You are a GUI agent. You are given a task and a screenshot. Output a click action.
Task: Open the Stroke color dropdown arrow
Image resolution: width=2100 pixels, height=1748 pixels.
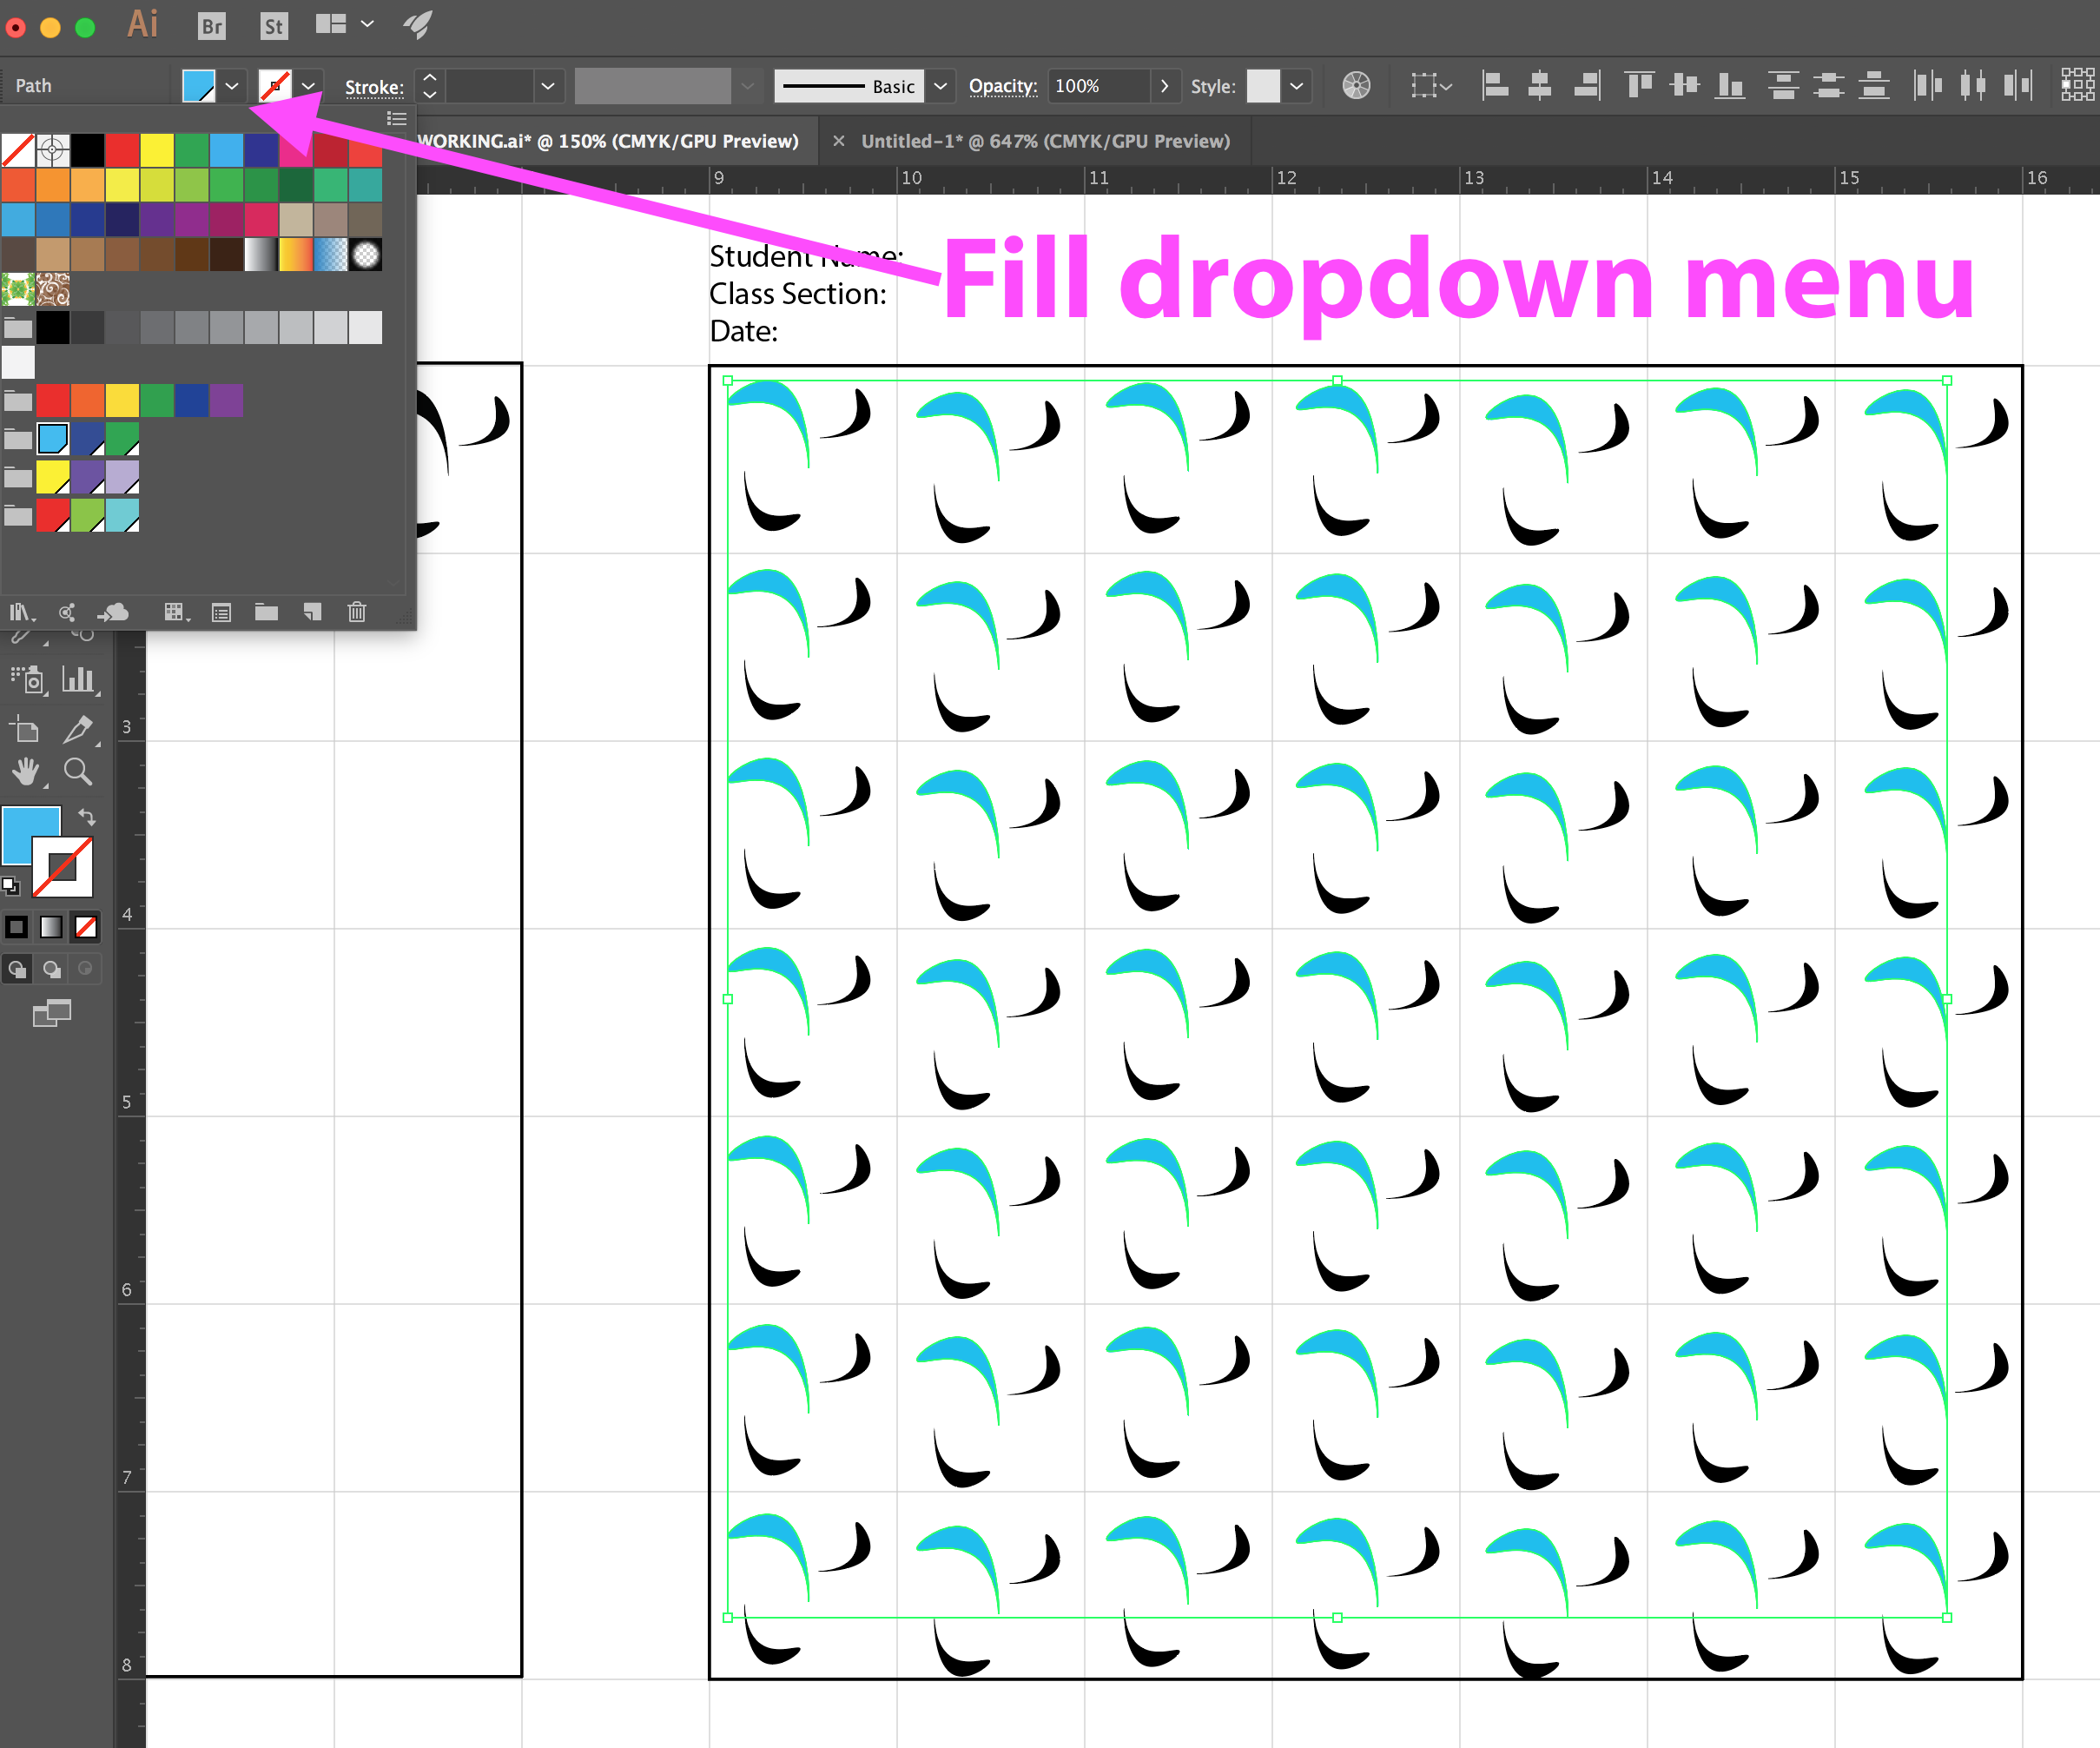pos(309,86)
